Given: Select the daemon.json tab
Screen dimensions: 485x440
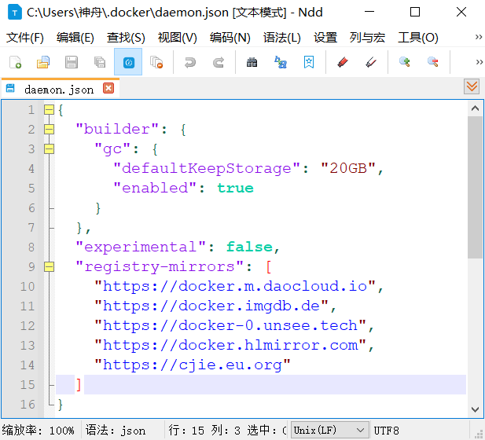Looking at the screenshot, I should click(59, 90).
